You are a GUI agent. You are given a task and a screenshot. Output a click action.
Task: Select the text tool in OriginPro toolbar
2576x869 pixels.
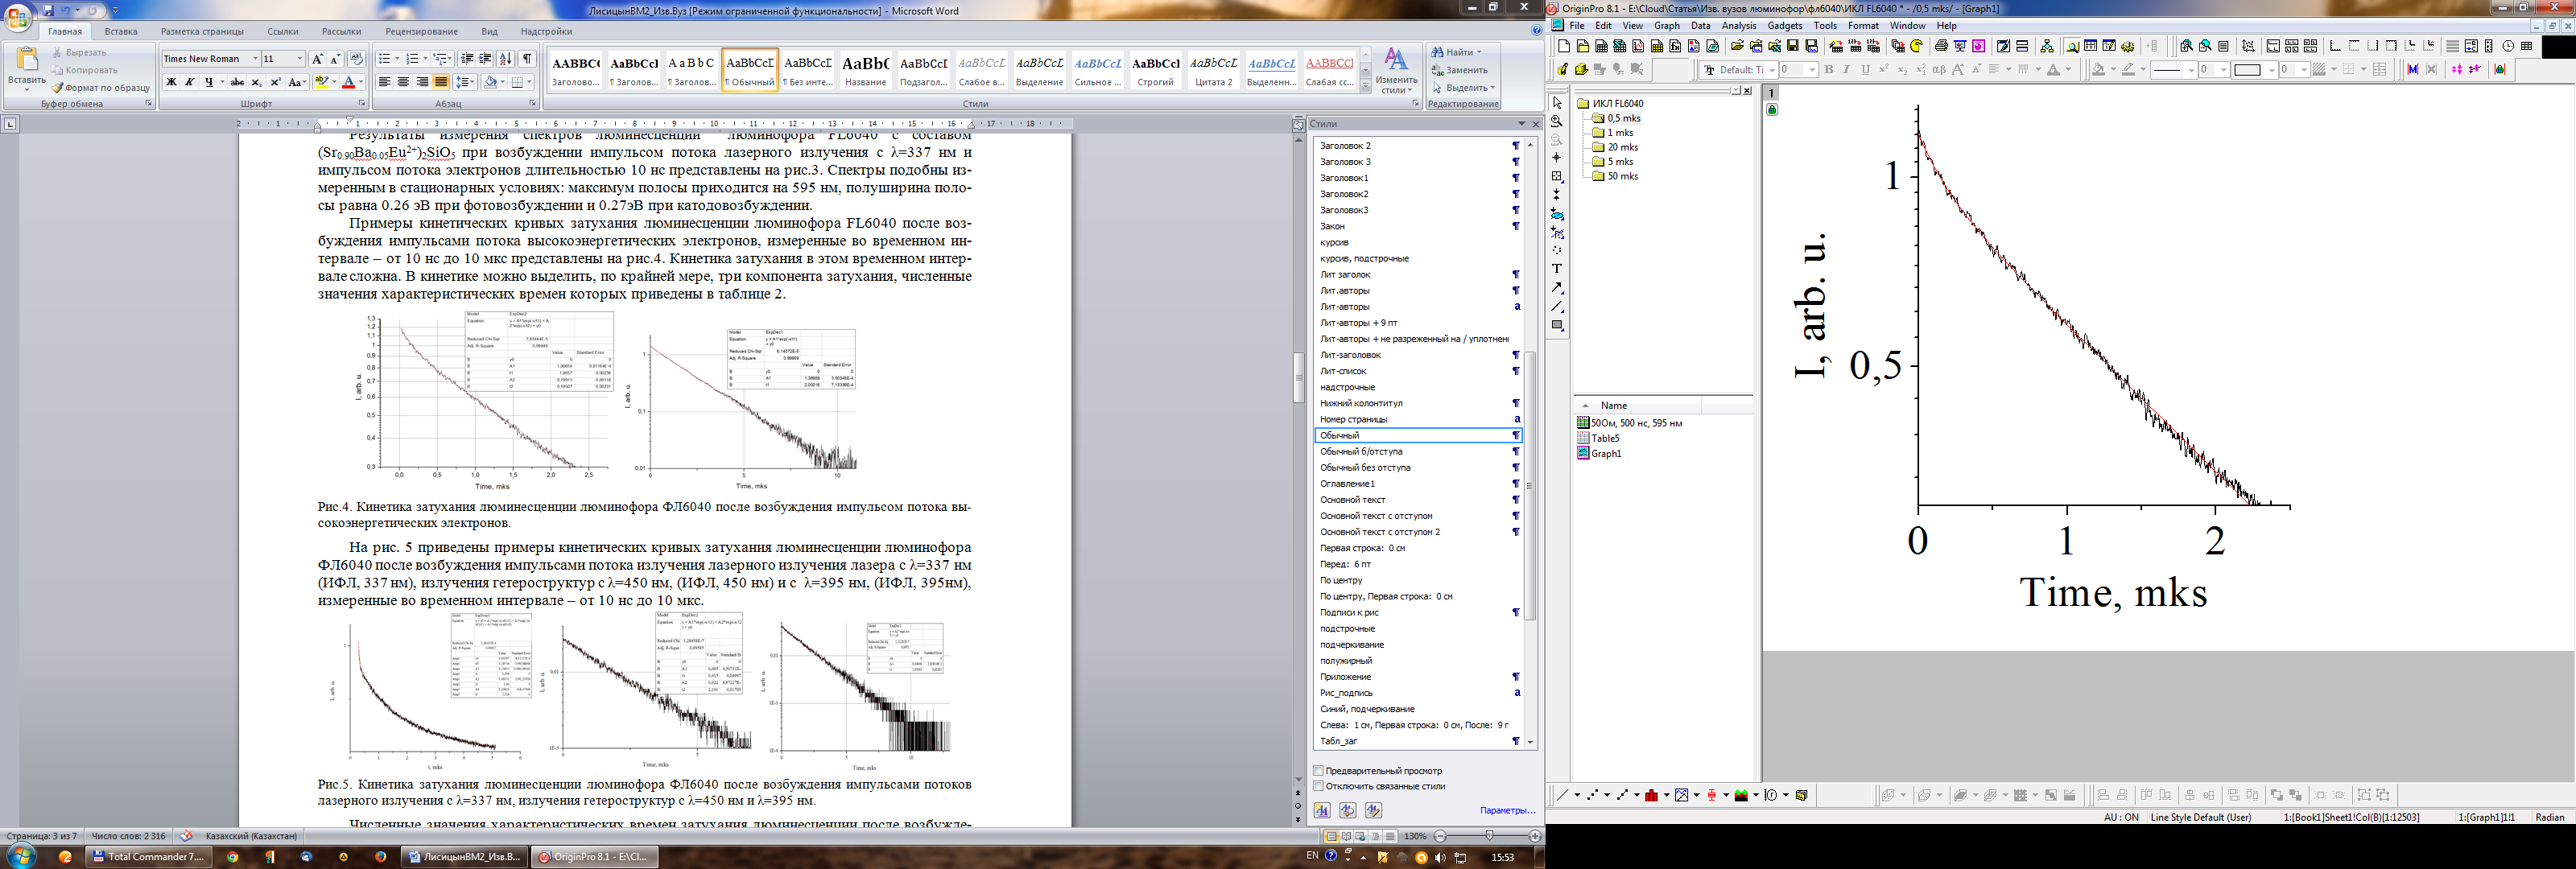[x=1557, y=269]
